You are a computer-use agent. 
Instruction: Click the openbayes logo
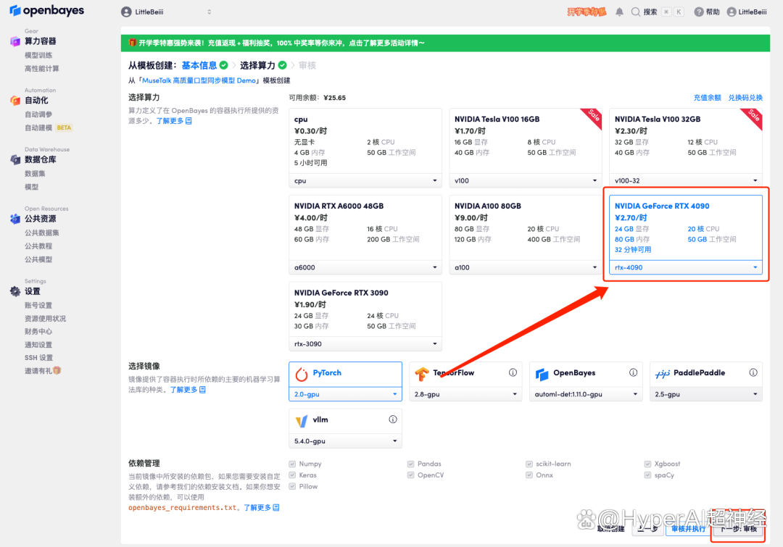[46, 10]
